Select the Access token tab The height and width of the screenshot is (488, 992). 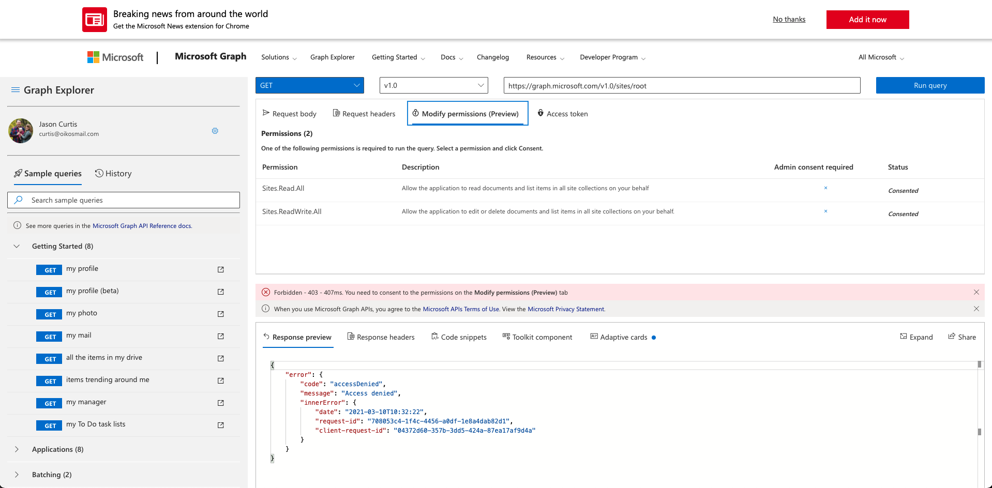tap(563, 113)
